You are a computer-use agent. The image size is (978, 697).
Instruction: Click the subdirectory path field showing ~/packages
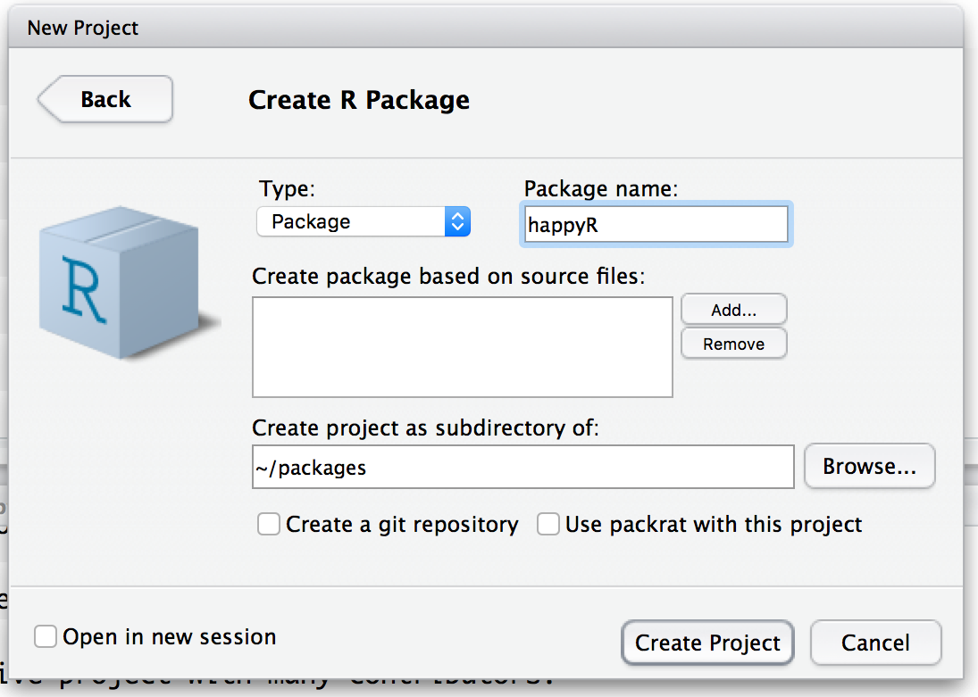pyautogui.click(x=522, y=468)
